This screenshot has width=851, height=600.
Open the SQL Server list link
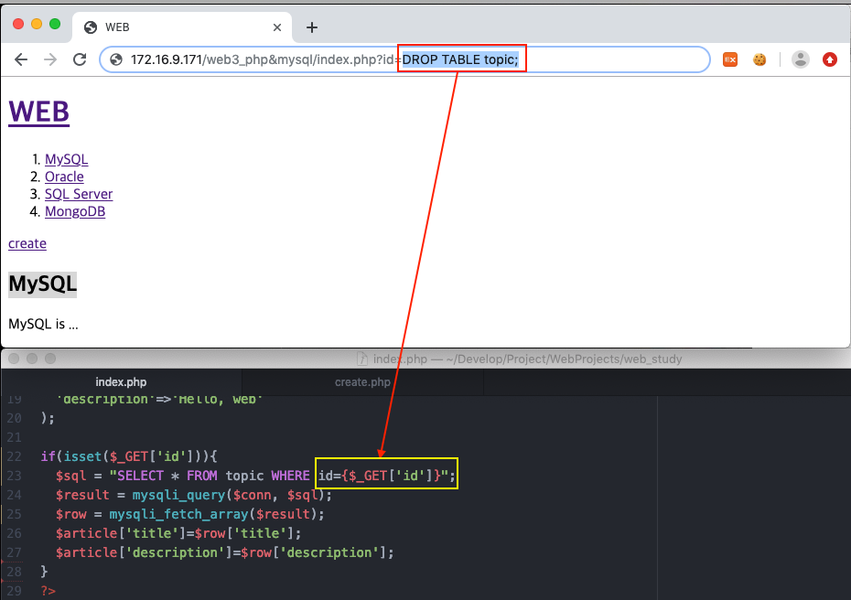(79, 194)
